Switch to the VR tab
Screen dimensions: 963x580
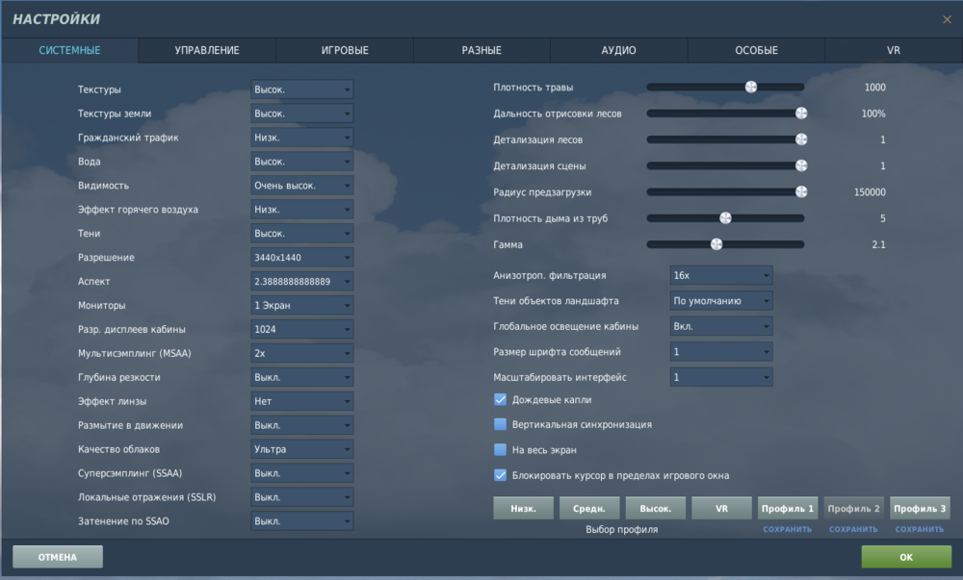coord(893,50)
